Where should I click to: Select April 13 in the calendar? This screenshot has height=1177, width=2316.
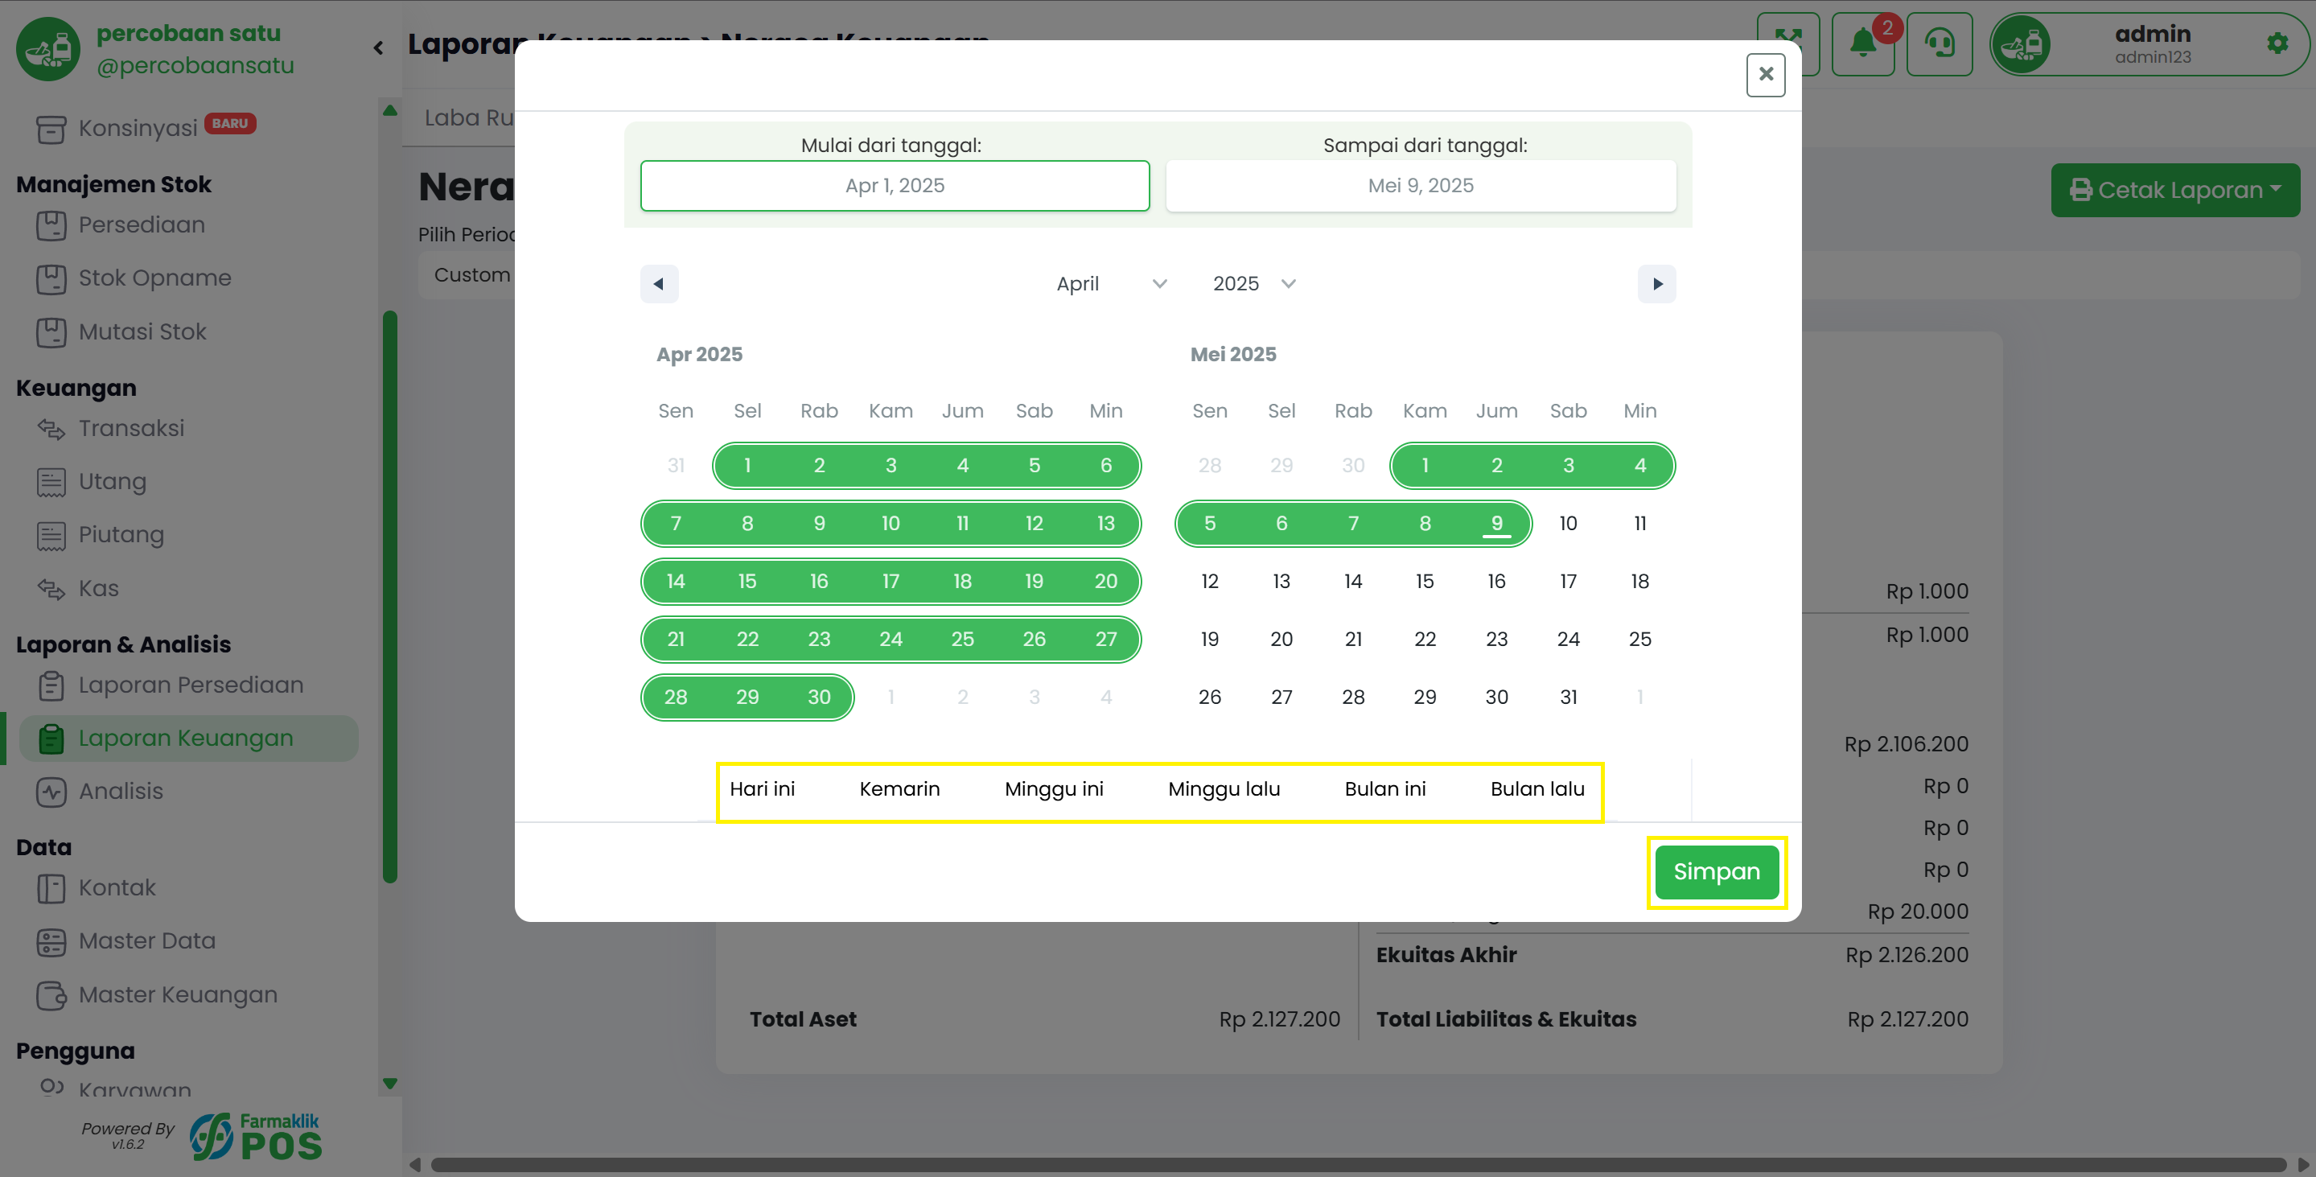coord(1106,525)
